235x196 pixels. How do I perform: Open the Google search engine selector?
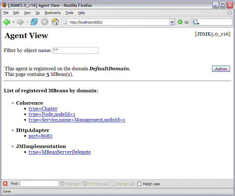[x=196, y=22]
